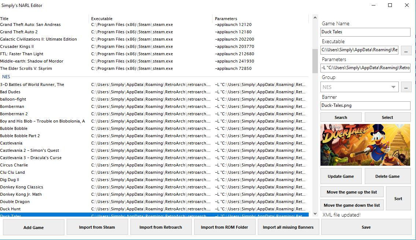
Task: Sort the game list
Action: (398, 198)
